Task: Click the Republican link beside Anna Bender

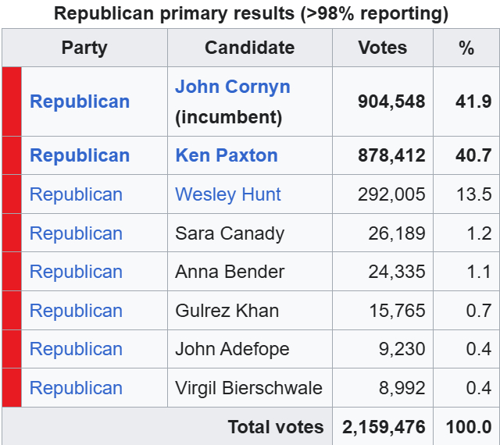Action: [x=76, y=272]
